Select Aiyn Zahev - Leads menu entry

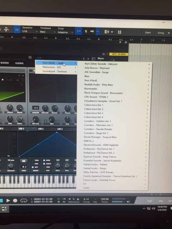57,63
